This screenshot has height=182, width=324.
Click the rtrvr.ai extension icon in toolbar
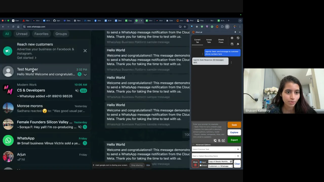[217, 27]
